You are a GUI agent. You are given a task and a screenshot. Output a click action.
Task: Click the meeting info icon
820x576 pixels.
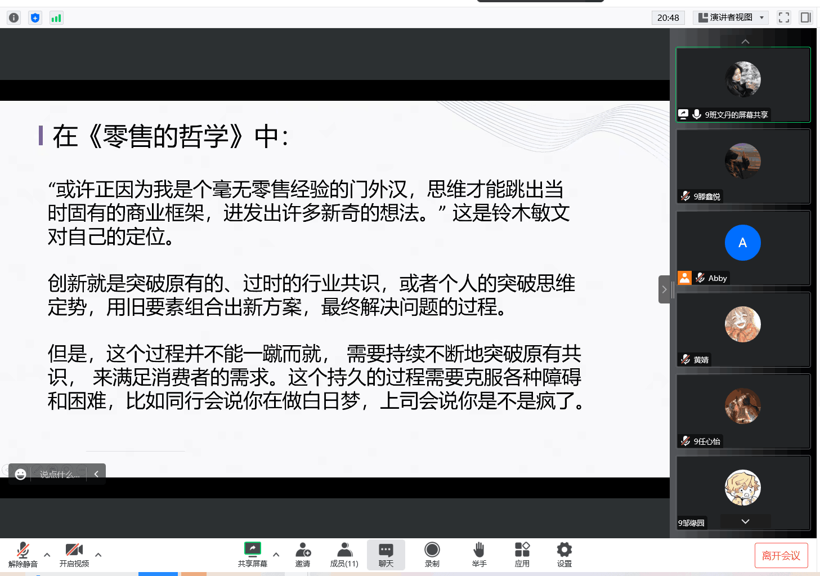click(14, 17)
